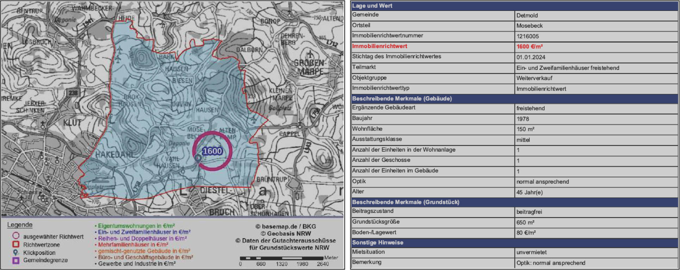Click the purple circle icon beside 'ausgewählter Richtwert'
This screenshot has height=270, width=680.
tap(16, 236)
